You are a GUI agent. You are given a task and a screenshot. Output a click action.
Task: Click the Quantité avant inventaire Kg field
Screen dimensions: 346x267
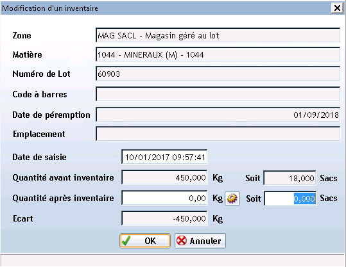(x=164, y=177)
